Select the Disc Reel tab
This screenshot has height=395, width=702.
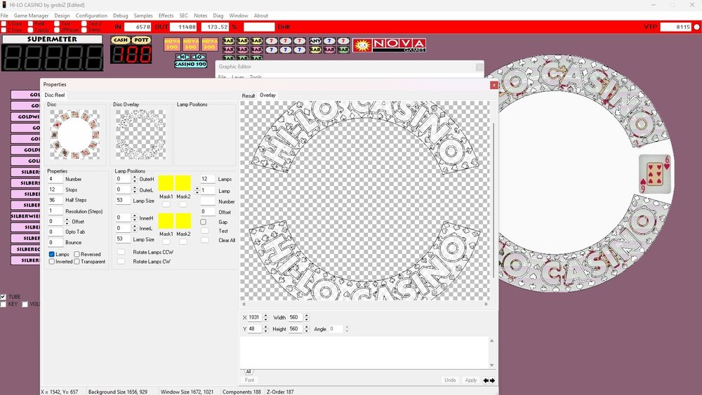(55, 95)
